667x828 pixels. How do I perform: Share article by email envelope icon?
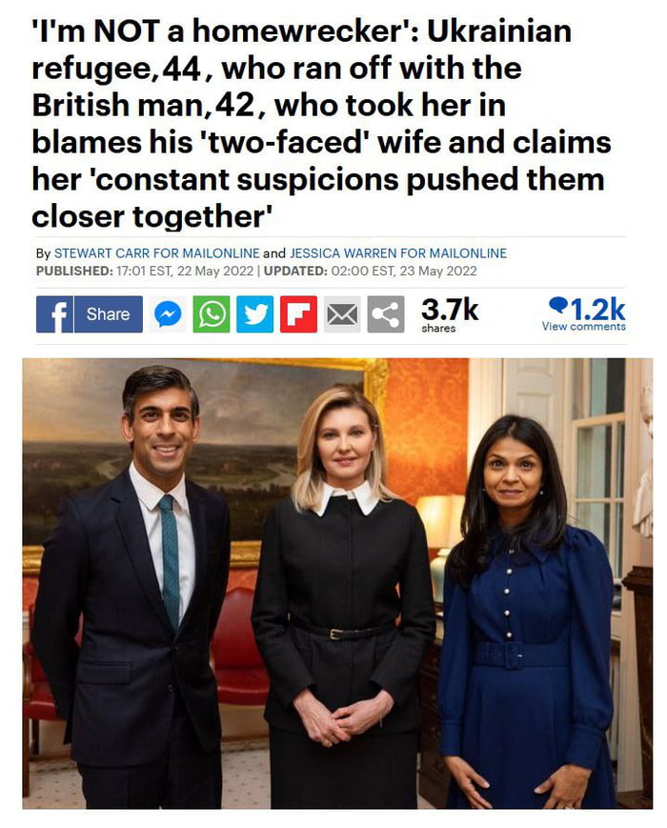pos(342,314)
